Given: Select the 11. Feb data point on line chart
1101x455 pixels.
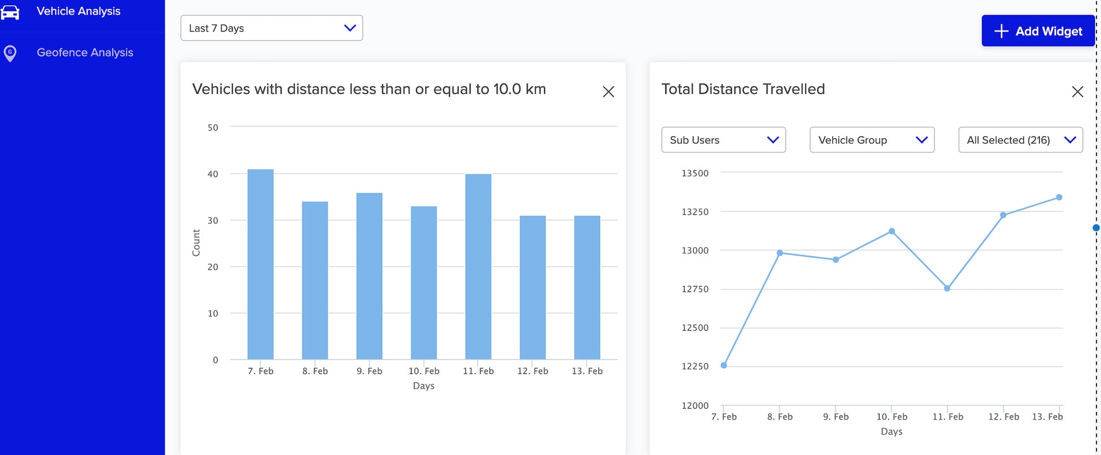Looking at the screenshot, I should pos(947,288).
